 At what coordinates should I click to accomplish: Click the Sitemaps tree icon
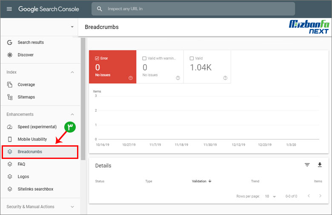10,97
